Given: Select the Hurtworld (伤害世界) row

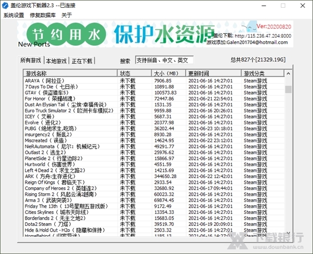Looking at the screenshot, I should (x=154, y=164).
